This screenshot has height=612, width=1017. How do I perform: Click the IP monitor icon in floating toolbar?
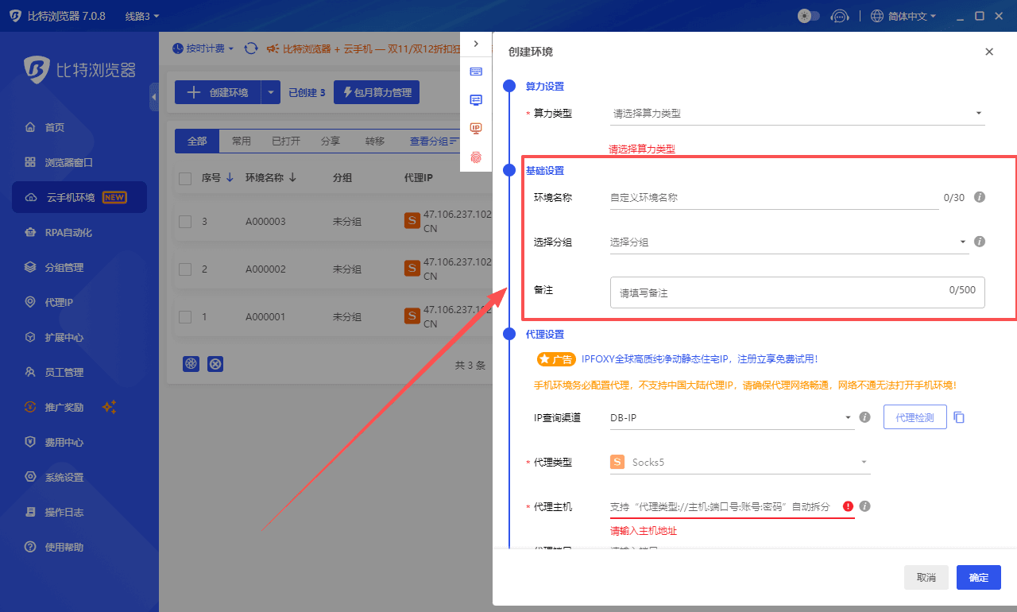tap(476, 128)
